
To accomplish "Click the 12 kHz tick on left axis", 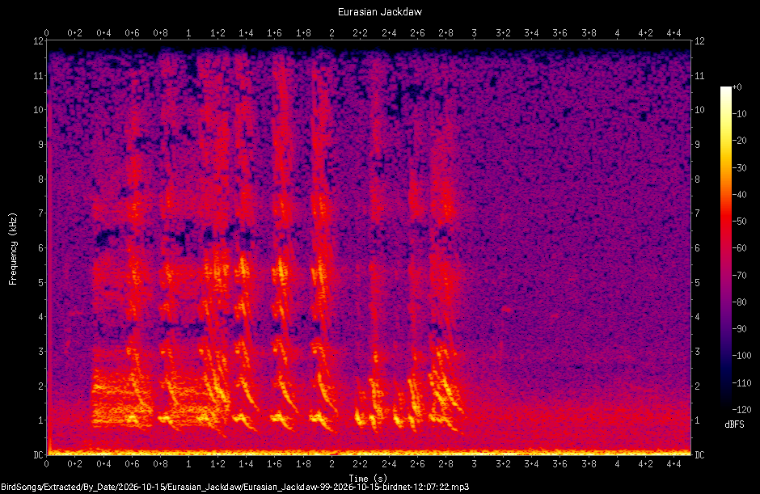I will pos(38,41).
